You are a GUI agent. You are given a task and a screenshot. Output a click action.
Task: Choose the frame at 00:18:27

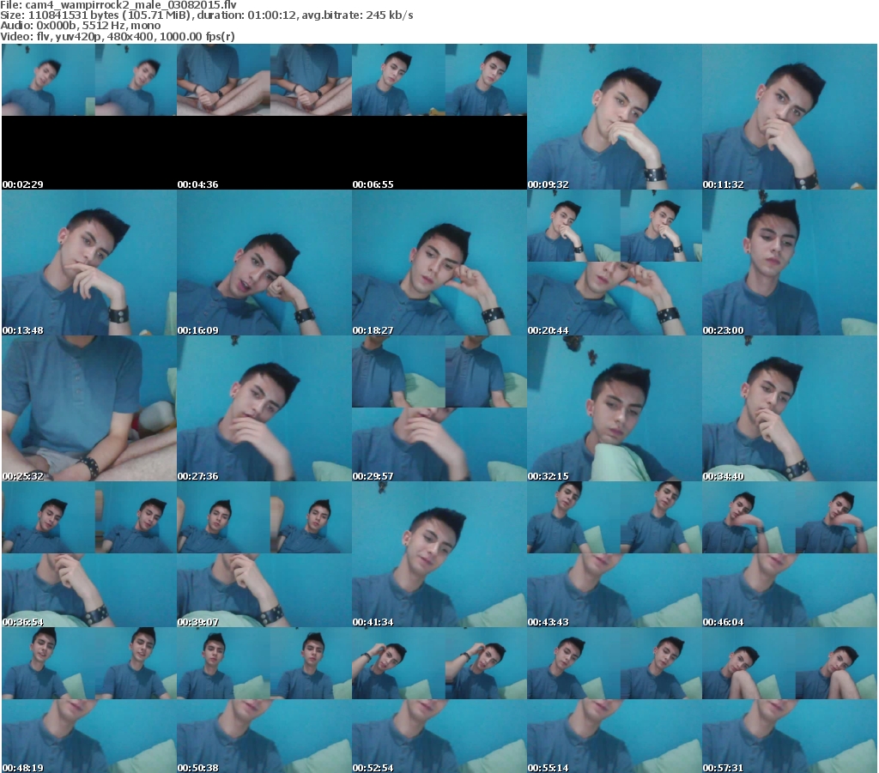[439, 263]
